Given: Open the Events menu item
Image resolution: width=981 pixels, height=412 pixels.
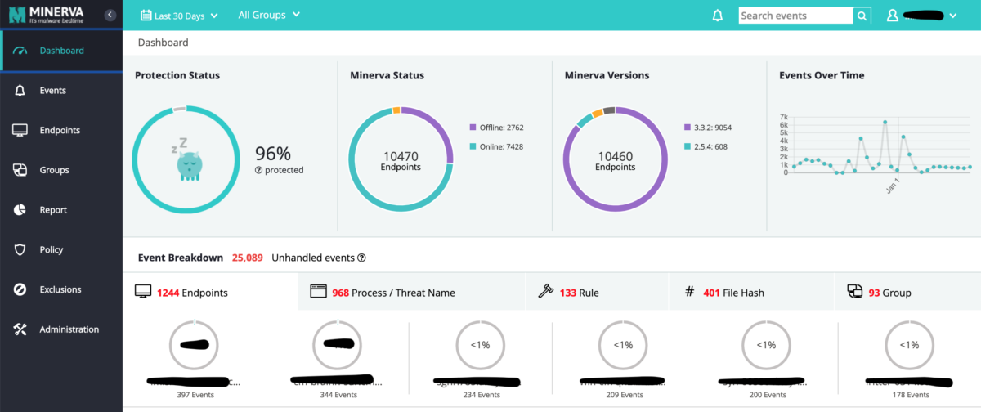Looking at the screenshot, I should pos(61,91).
